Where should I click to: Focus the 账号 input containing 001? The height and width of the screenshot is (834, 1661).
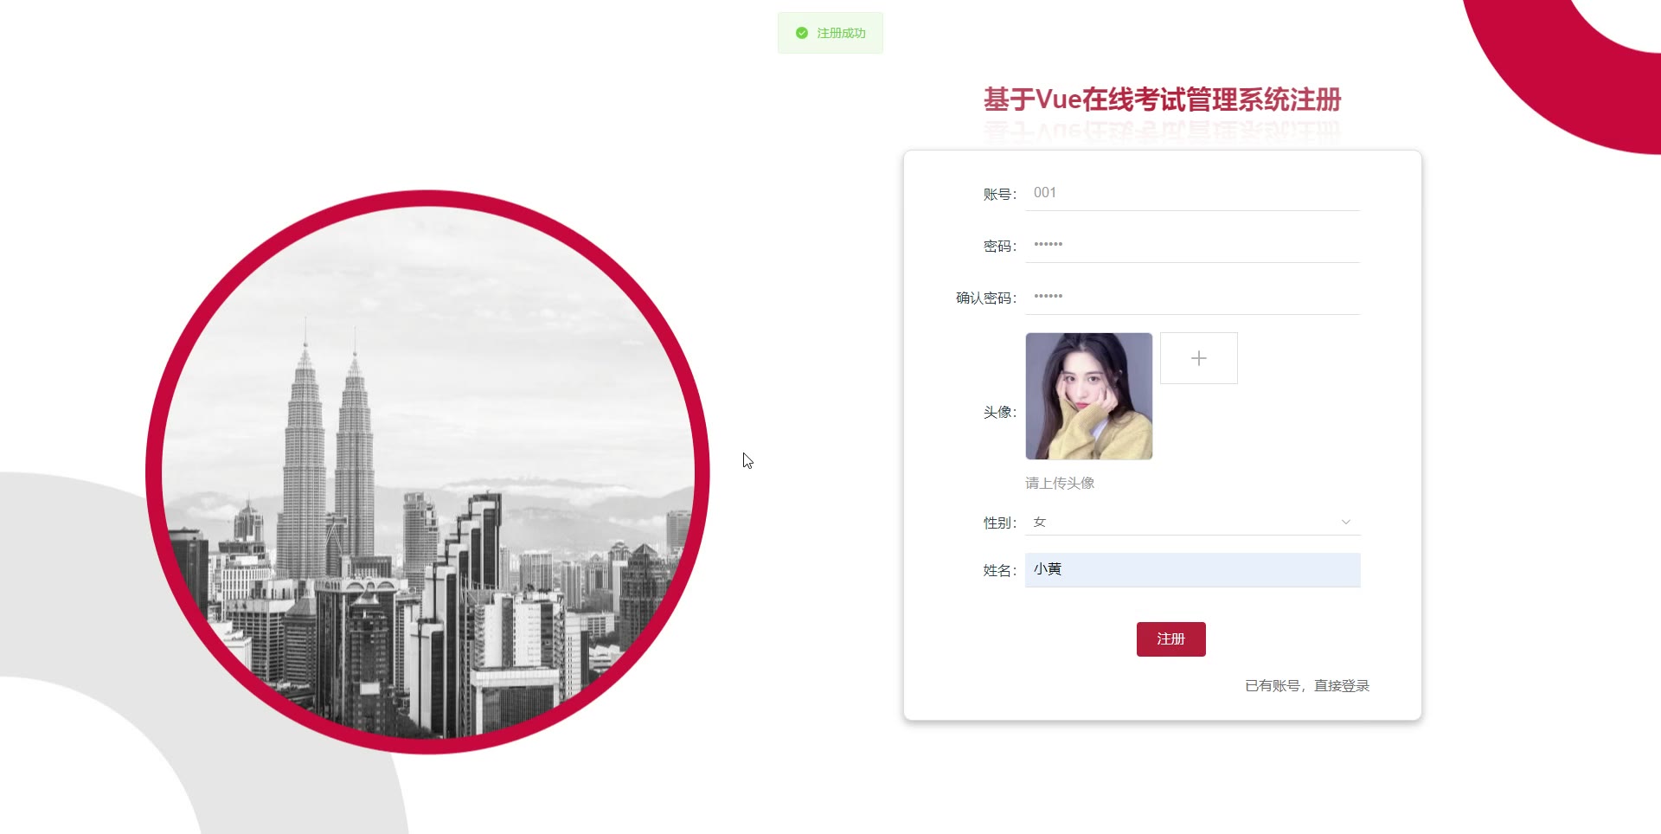point(1192,193)
